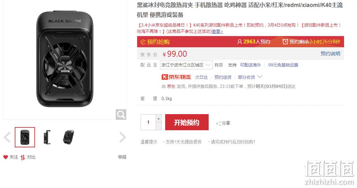This screenshot has height=188, width=357.
Task: Click the quantity input field
Action: pos(148,122)
